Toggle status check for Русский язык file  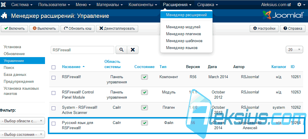pyautogui.click(x=144, y=123)
